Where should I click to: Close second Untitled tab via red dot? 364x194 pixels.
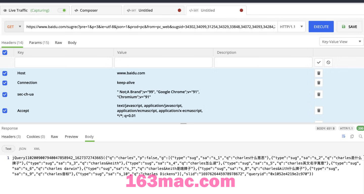241,10
